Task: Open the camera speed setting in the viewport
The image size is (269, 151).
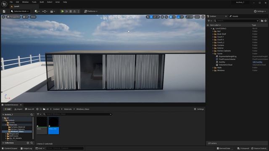Action: coord(197,17)
